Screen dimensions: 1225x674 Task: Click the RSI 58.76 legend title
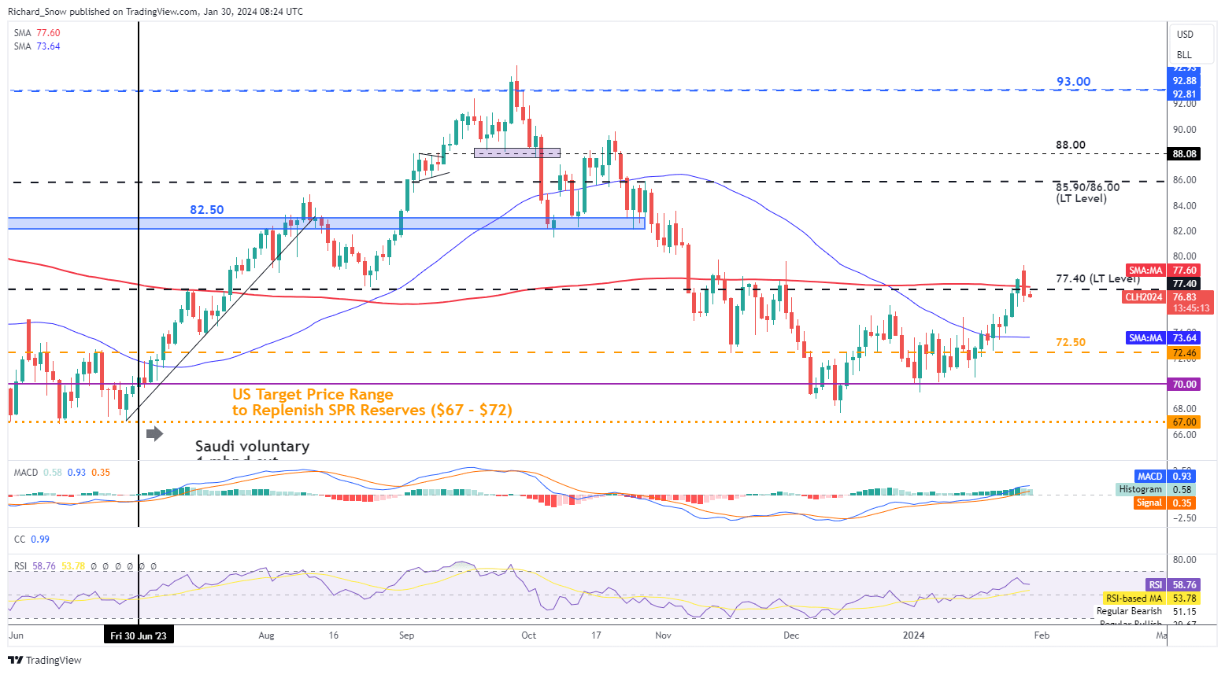pos(34,566)
